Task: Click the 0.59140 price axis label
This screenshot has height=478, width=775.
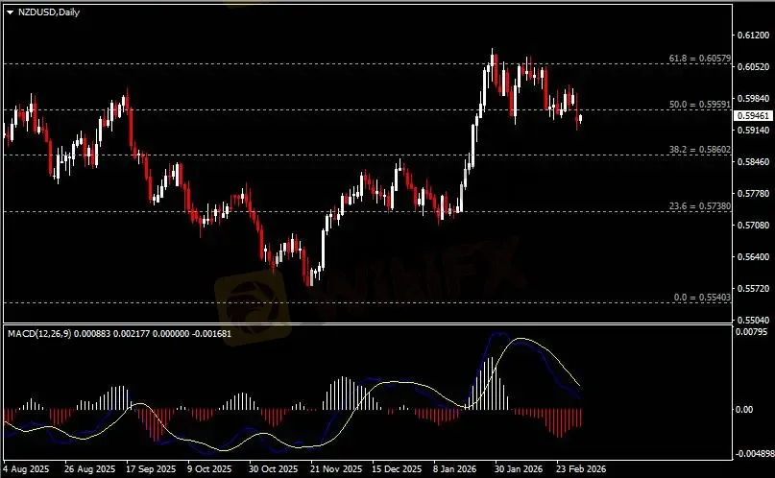Action: tap(753, 131)
